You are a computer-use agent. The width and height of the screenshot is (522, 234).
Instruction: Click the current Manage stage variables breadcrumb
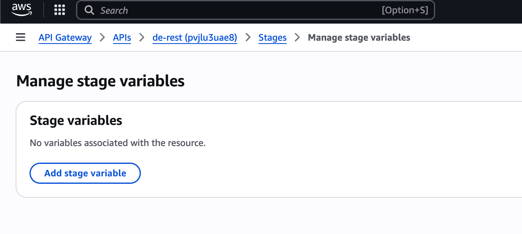[359, 37]
